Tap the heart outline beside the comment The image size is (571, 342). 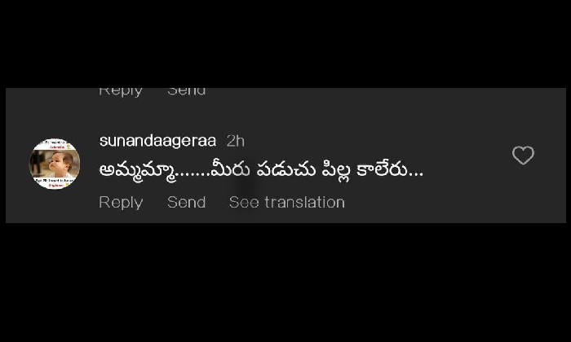(x=524, y=156)
